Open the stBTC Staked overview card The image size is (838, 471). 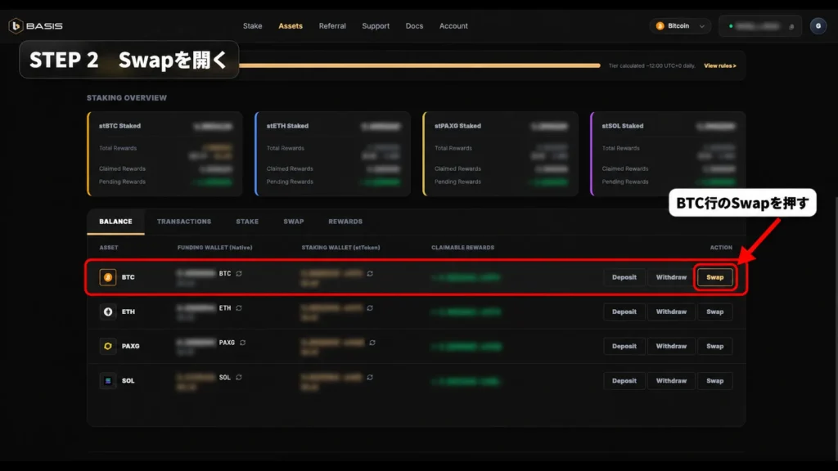coord(164,154)
